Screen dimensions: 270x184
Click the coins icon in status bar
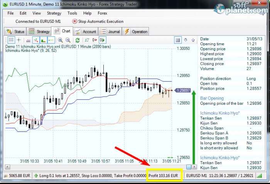6,176
